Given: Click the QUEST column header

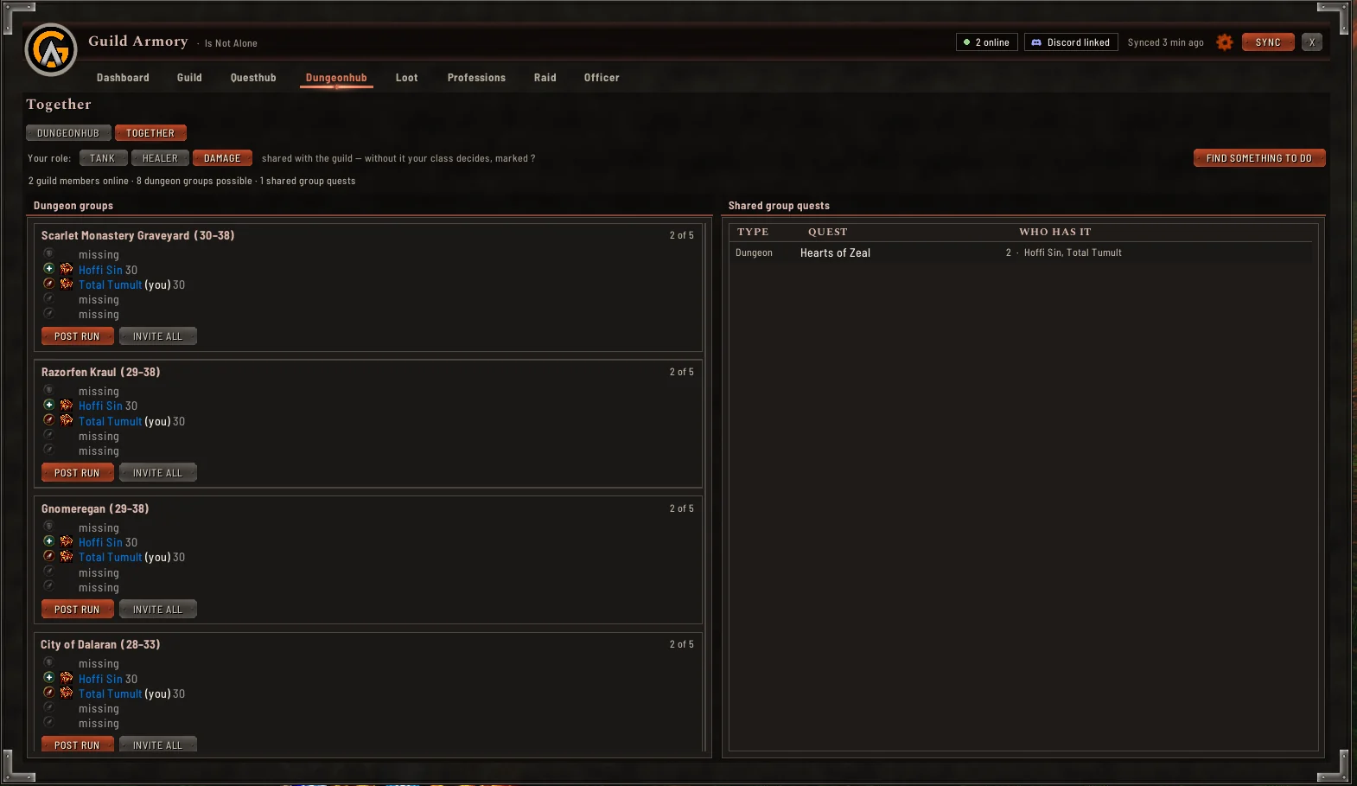Looking at the screenshot, I should pyautogui.click(x=827, y=232).
